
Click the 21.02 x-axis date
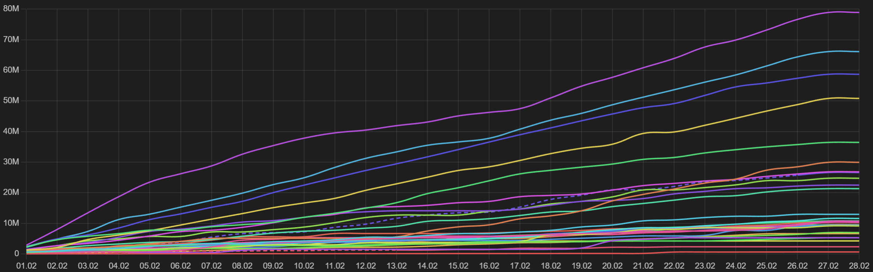(x=643, y=266)
